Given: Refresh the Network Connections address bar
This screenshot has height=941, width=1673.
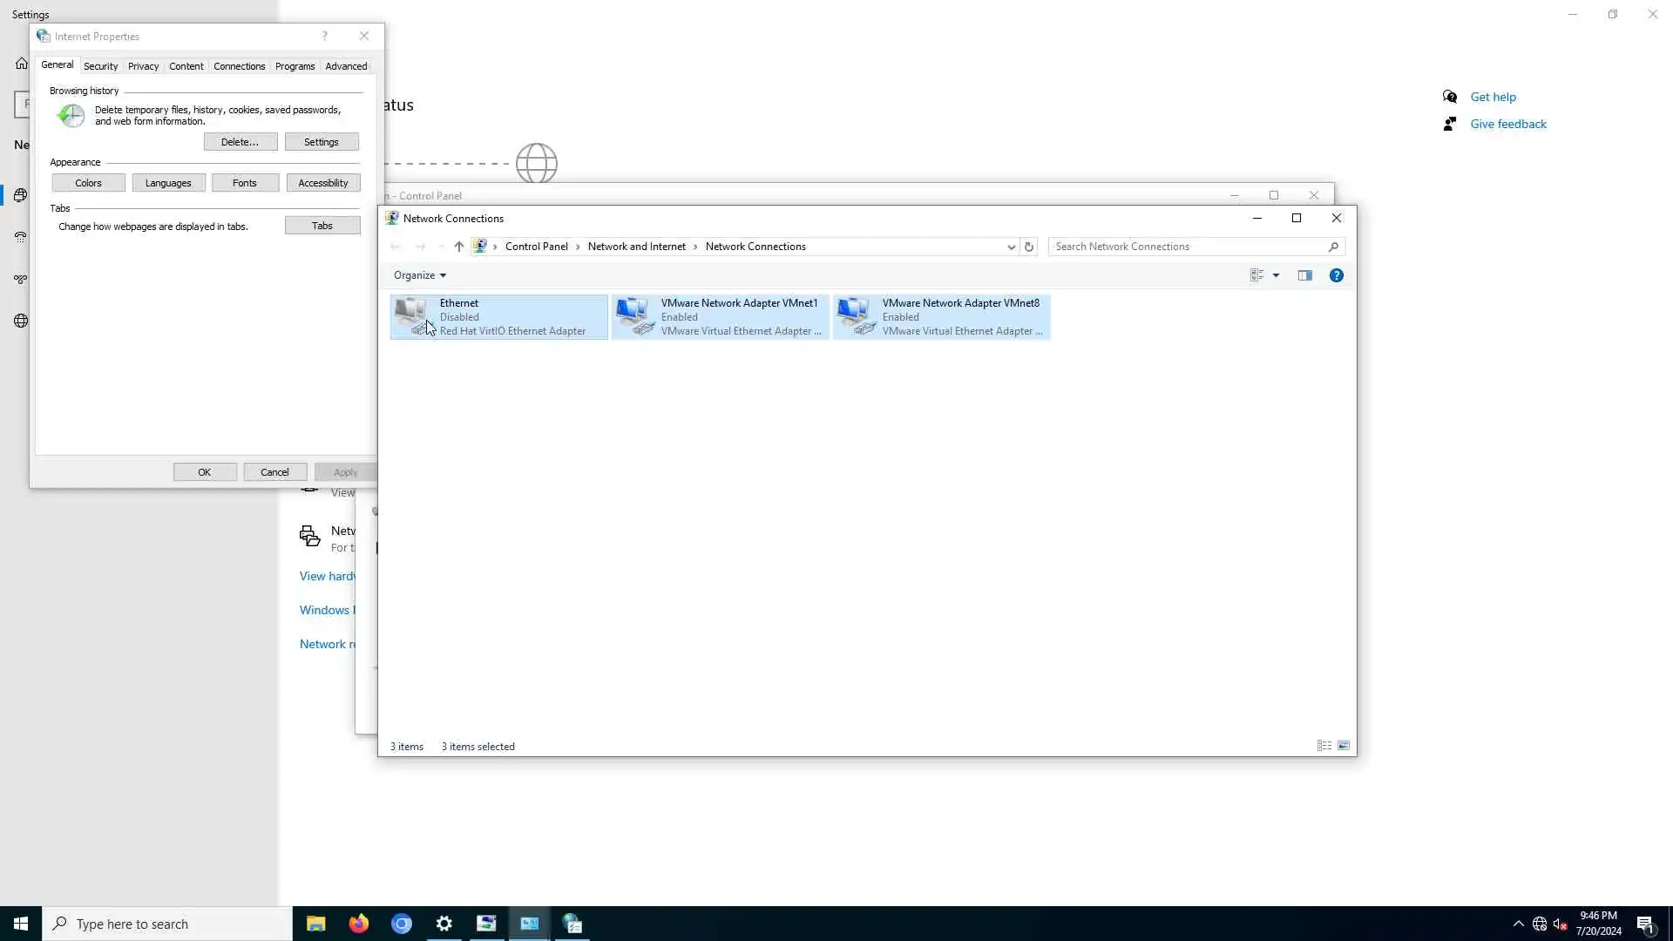Looking at the screenshot, I should click(x=1028, y=247).
